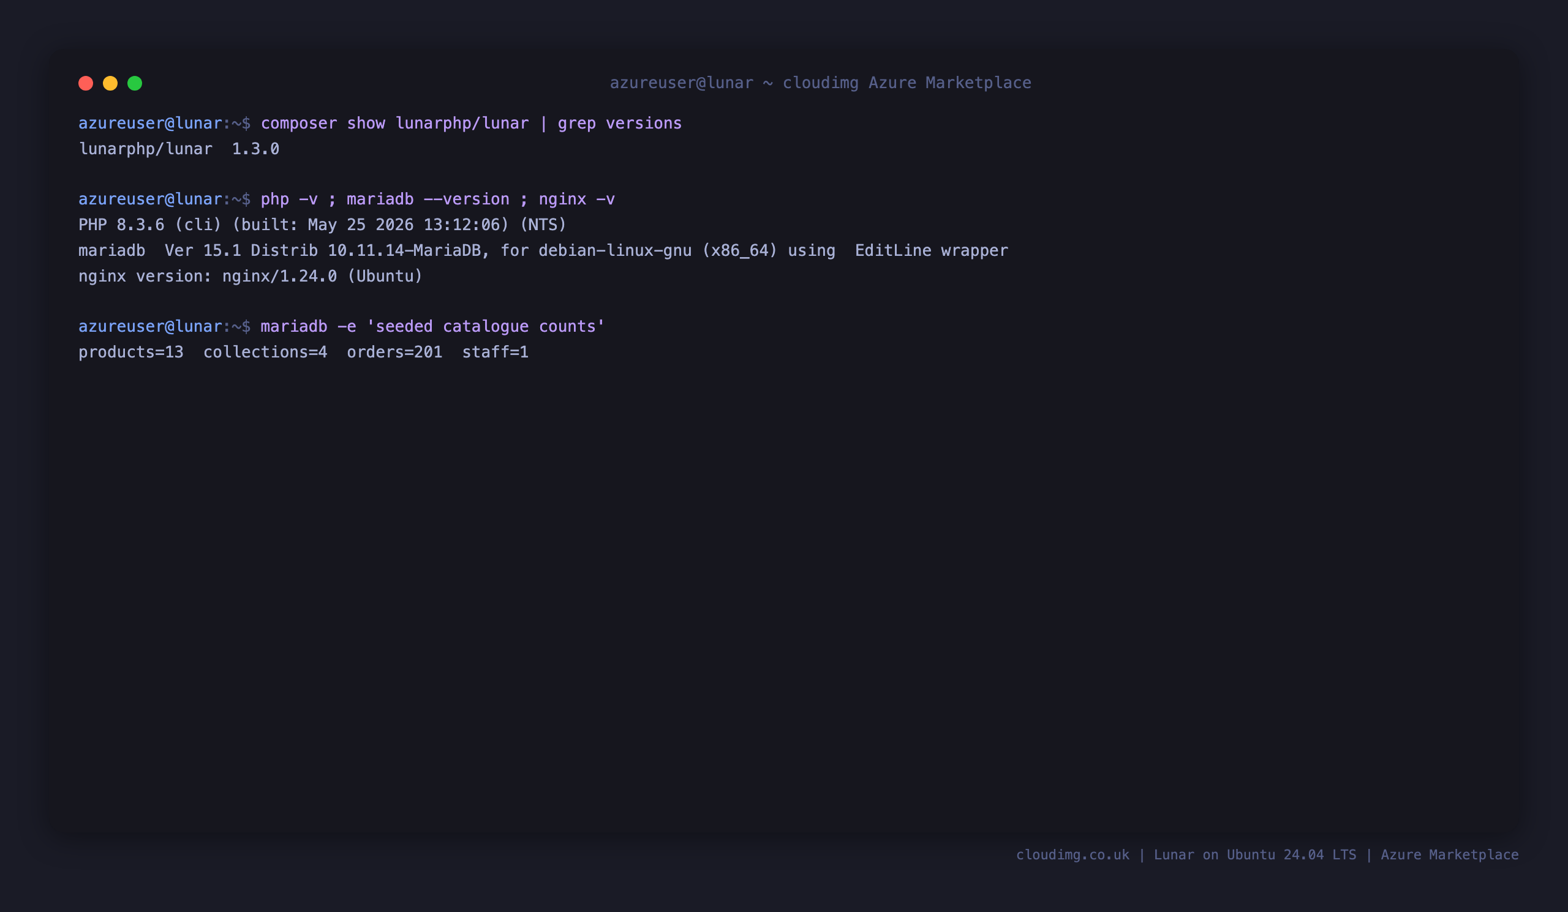Click the collections=4 value in output

(265, 353)
